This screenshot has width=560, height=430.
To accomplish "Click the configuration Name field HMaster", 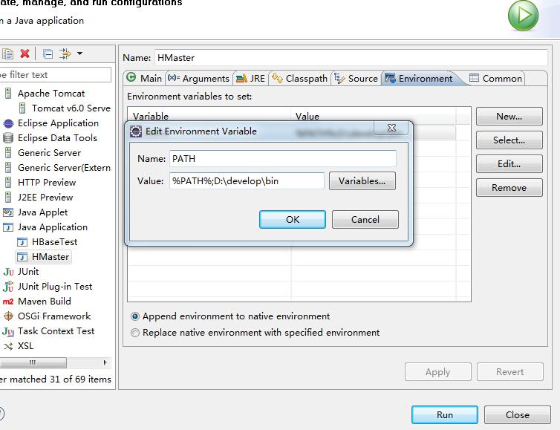I will pyautogui.click(x=351, y=57).
